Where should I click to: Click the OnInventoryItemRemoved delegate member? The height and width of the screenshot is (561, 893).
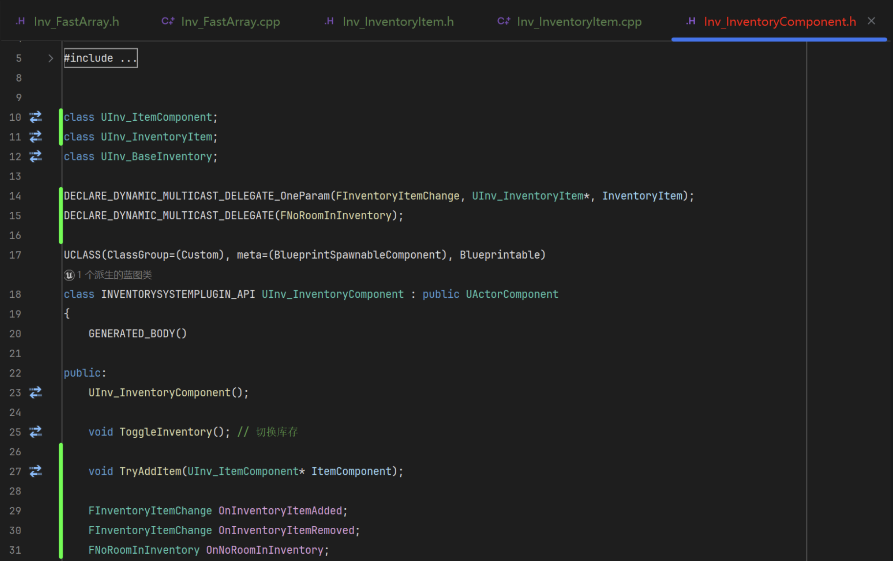pos(287,531)
